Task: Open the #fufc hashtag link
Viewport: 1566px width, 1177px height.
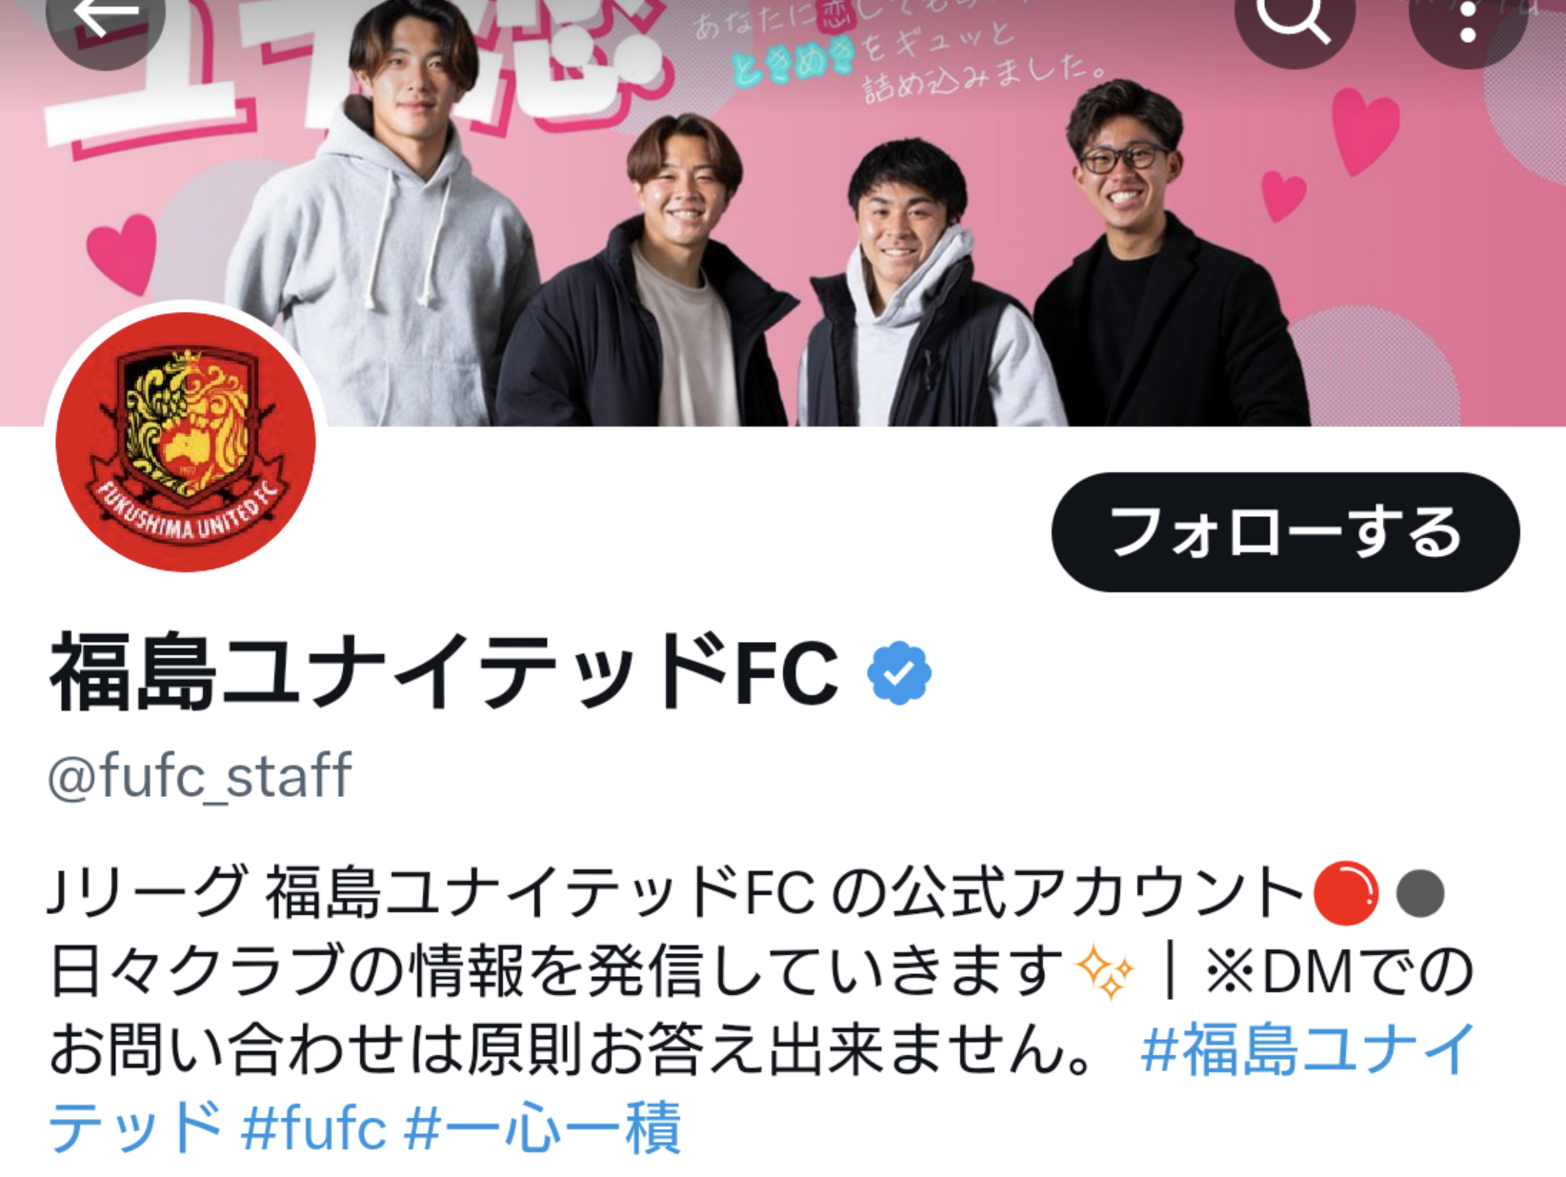Action: pyautogui.click(x=313, y=1127)
